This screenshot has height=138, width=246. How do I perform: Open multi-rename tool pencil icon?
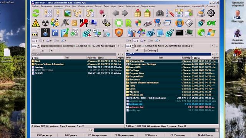pyautogui.click(x=170, y=13)
